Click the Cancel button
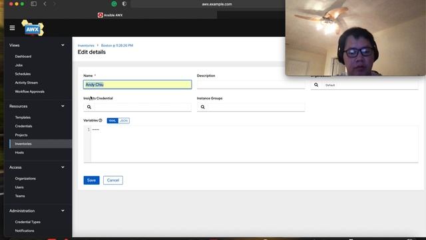Viewport: 426px width, 240px height. (113, 180)
